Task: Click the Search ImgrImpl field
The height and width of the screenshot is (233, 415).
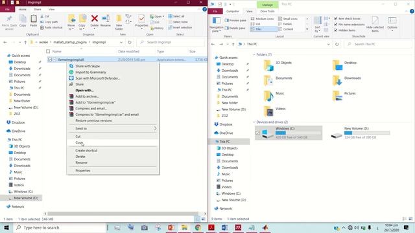Action: 171,42
